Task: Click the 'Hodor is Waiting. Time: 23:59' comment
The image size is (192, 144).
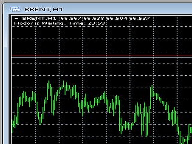Action: click(59, 23)
